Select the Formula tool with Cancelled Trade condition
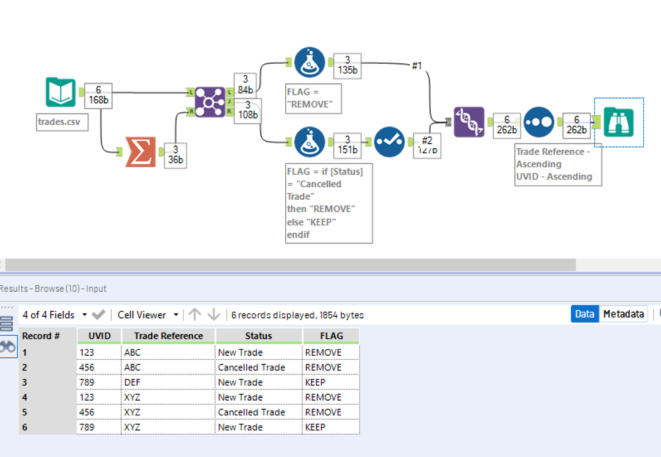 click(310, 142)
